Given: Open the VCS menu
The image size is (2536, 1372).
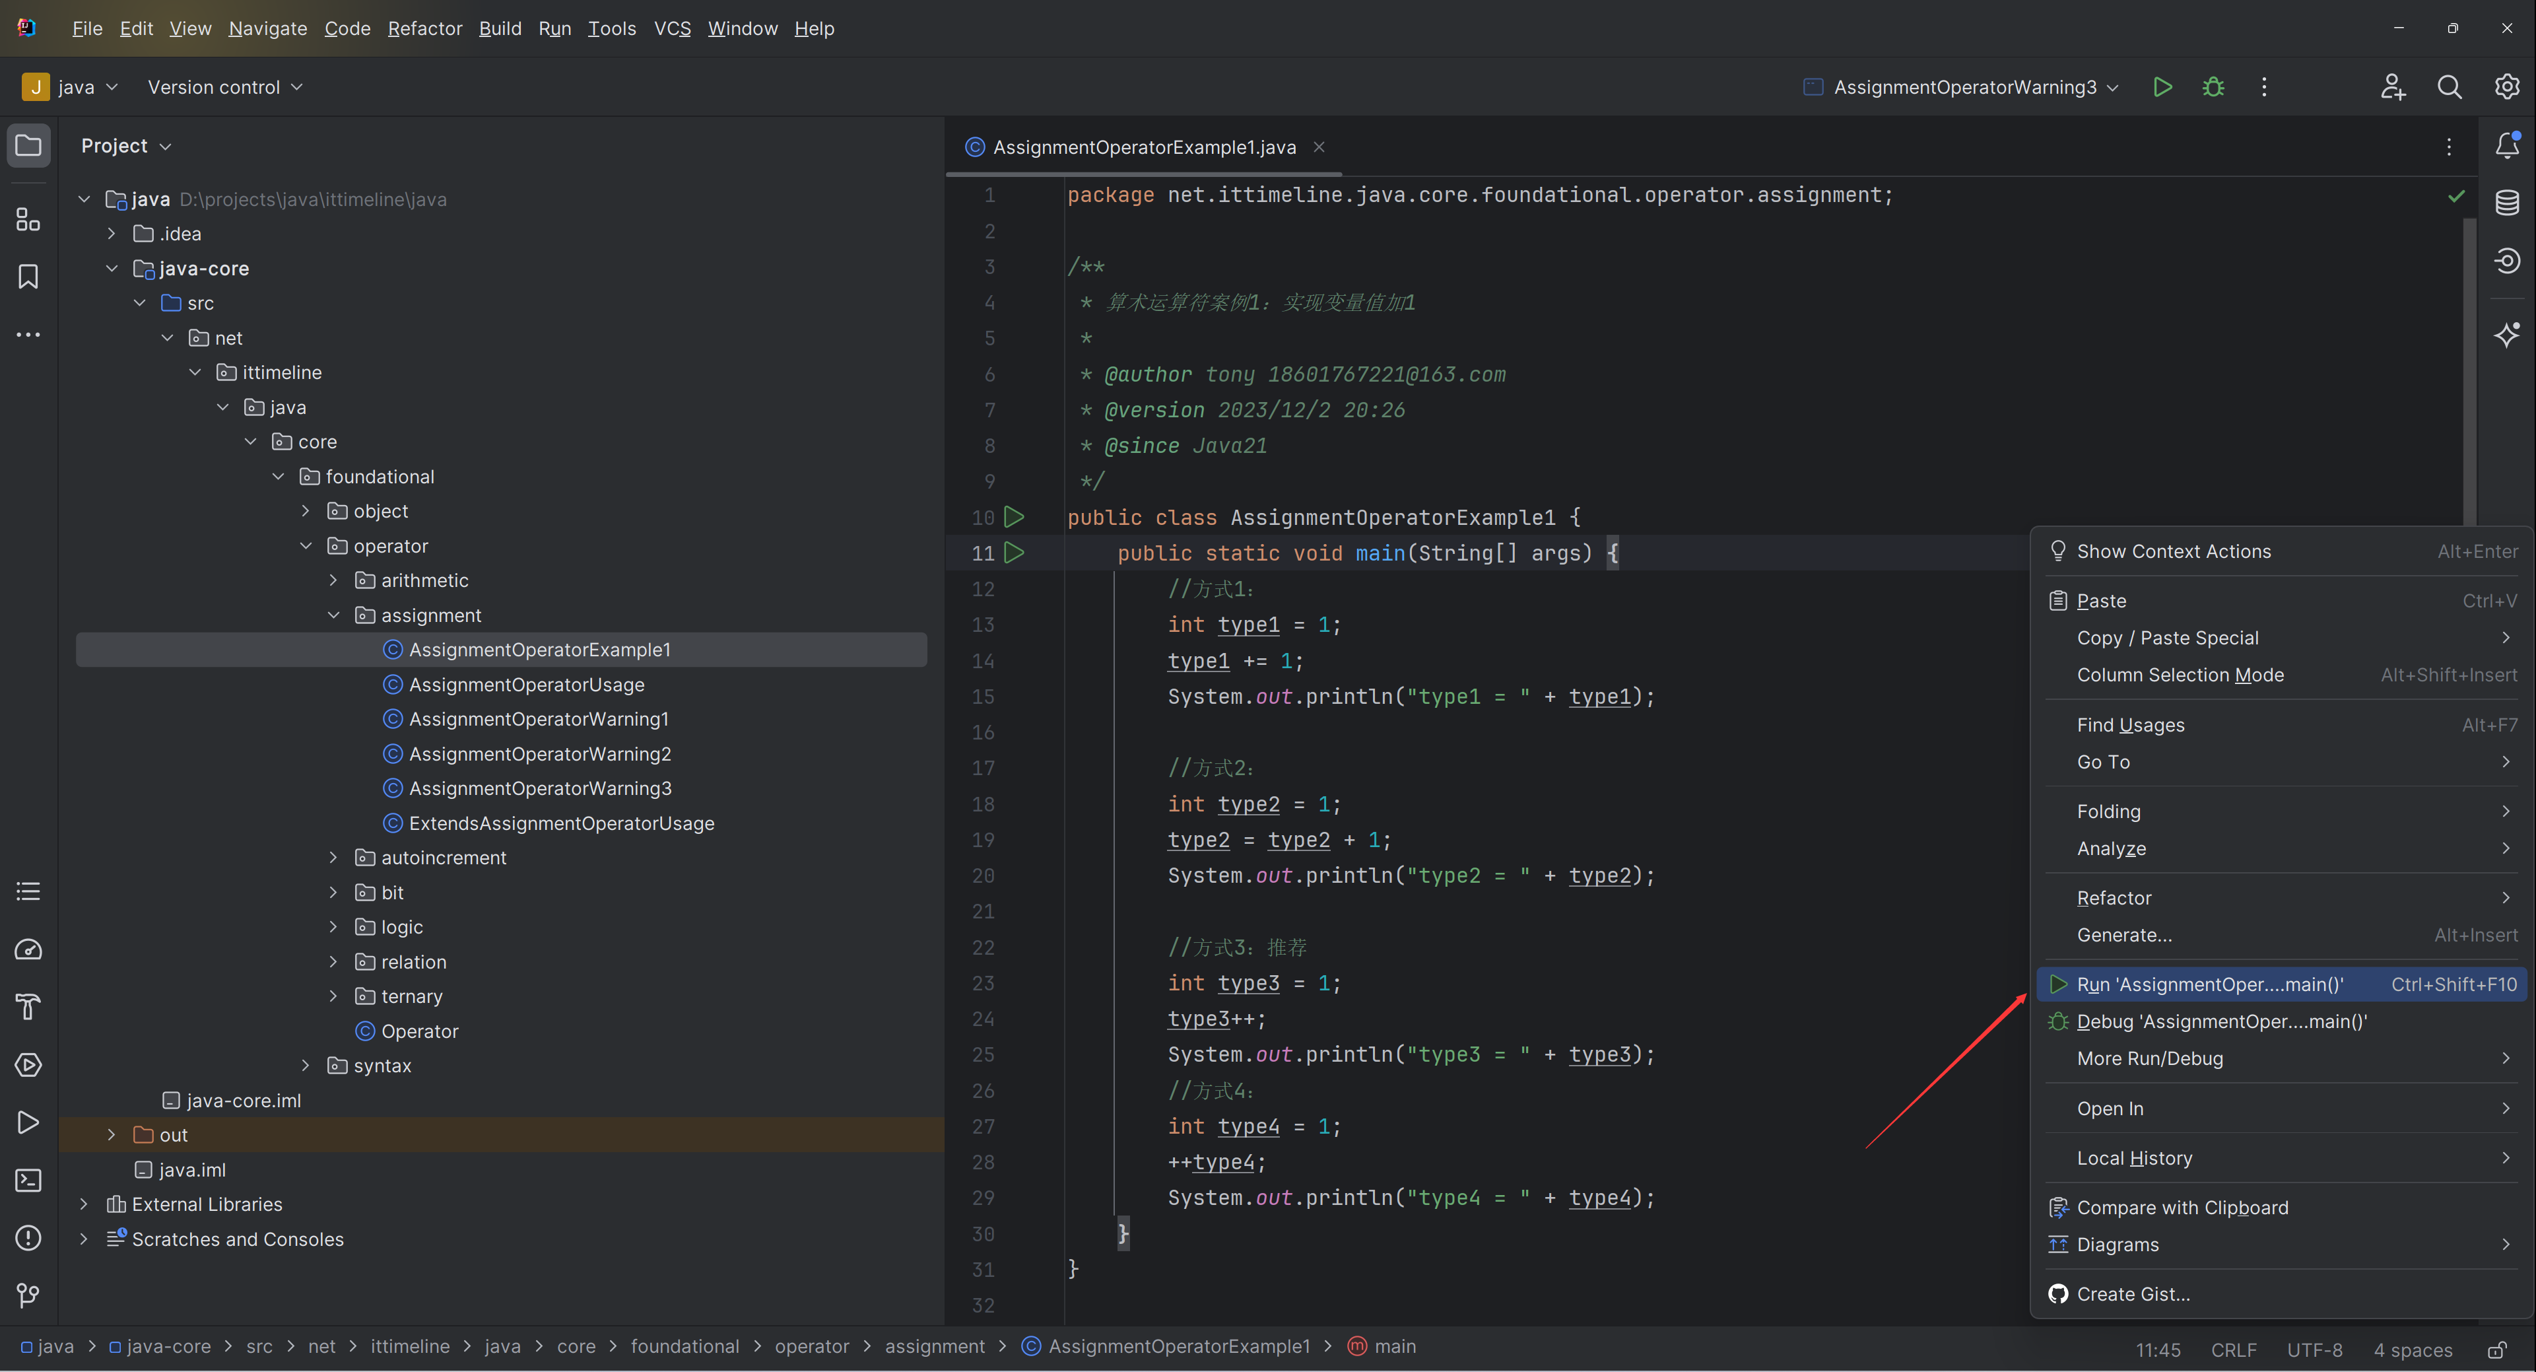Looking at the screenshot, I should [x=673, y=28].
